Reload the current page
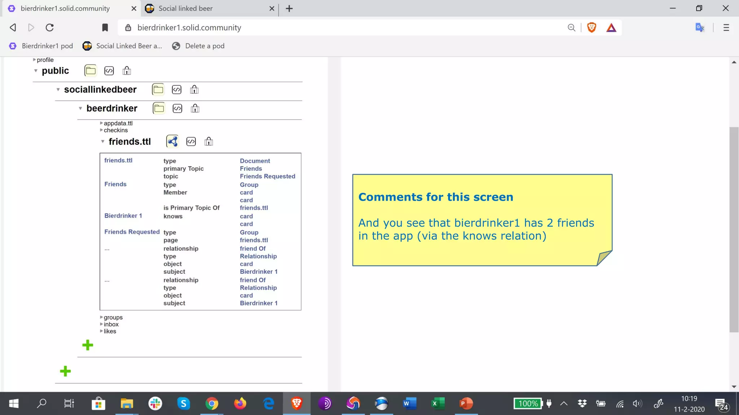The width and height of the screenshot is (739, 415). (50, 27)
